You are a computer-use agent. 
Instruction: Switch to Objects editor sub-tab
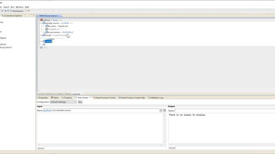68,94
